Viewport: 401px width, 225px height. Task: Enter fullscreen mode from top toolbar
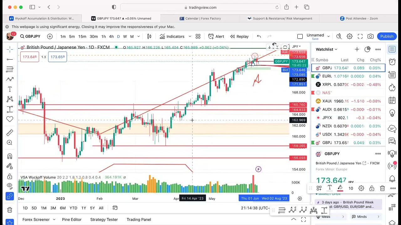[x=360, y=37]
